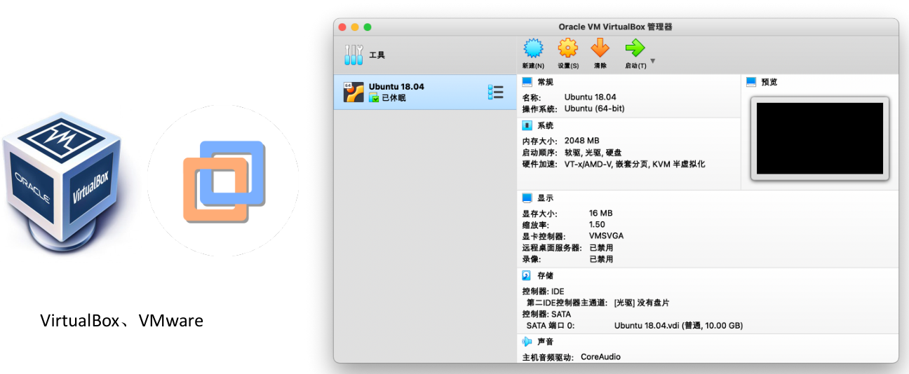Click the memory value 2048 MB
Viewport: 909px width, 374px height.
coord(582,141)
